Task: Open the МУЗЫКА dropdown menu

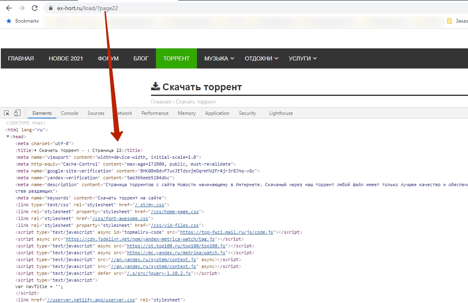Action: pyautogui.click(x=219, y=58)
